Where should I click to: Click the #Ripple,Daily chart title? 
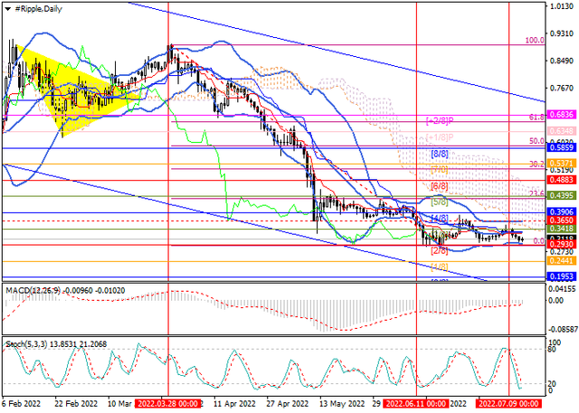(40, 8)
